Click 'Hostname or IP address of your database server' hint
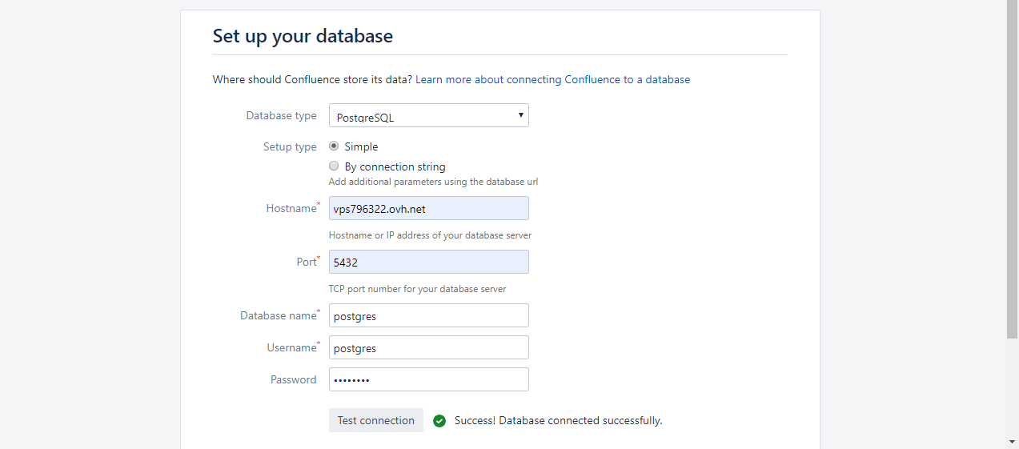The image size is (1019, 449). tap(430, 235)
